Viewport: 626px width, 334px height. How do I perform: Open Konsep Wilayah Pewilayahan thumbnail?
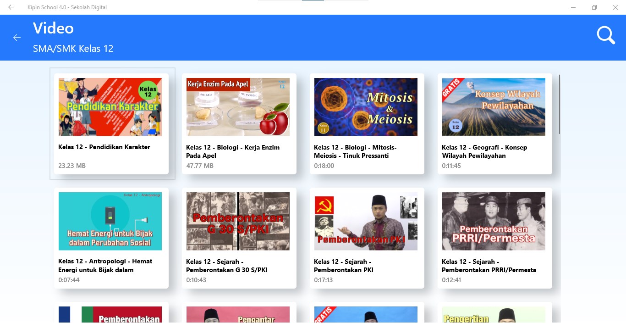[494, 107]
